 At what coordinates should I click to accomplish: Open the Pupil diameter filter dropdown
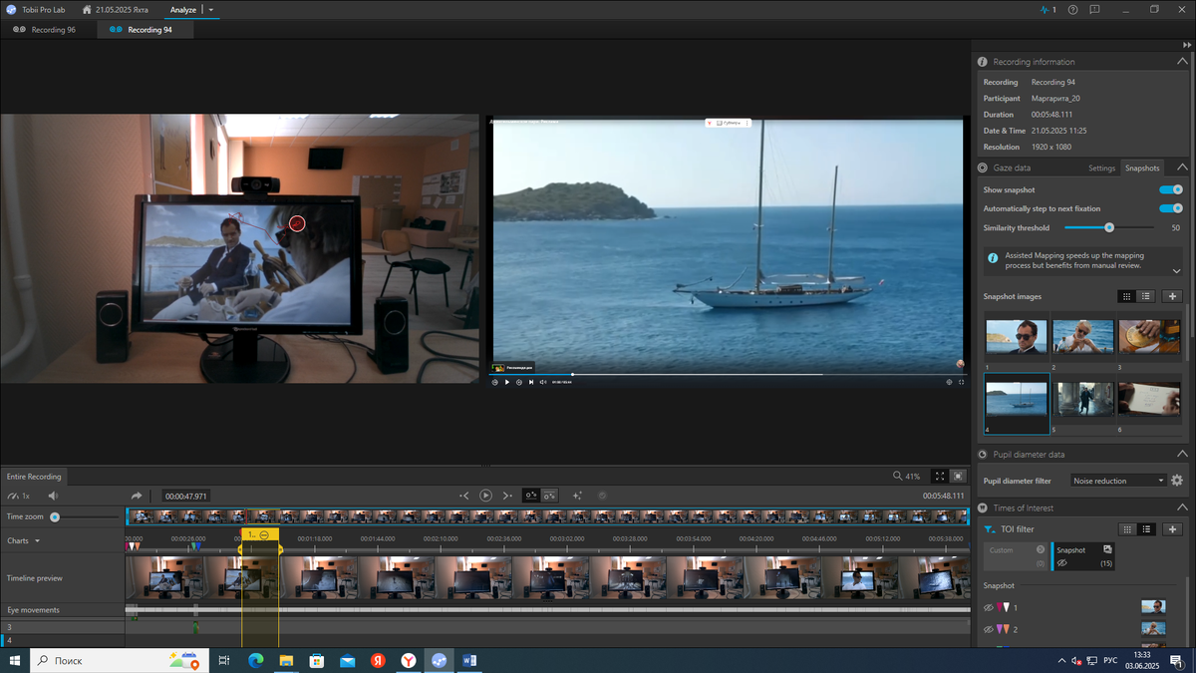click(1117, 481)
